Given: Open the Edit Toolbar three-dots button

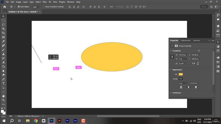Looking at the screenshot, I should click(3, 104).
